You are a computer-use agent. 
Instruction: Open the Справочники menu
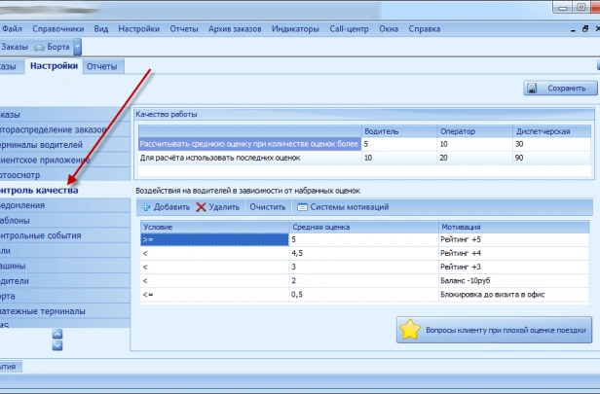[57, 29]
